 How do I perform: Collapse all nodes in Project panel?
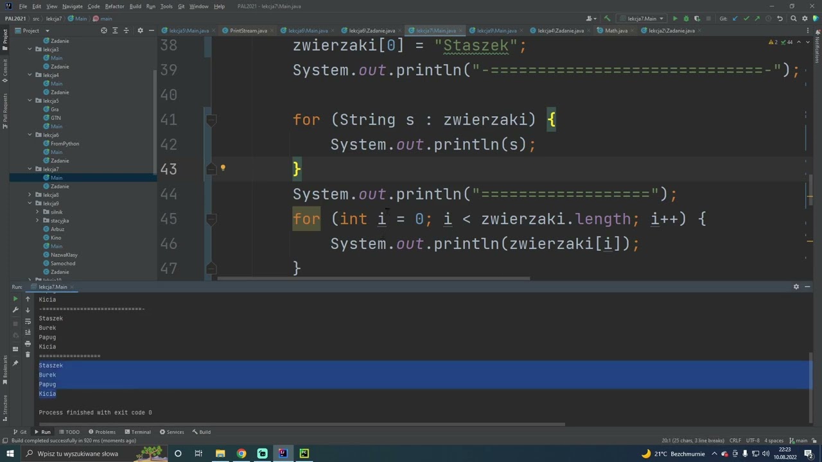[x=127, y=30]
